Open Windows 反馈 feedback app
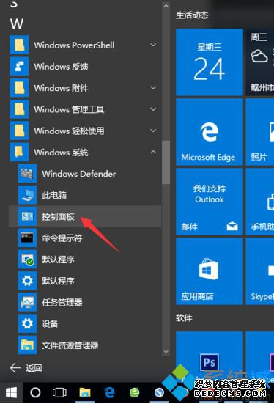274x404 pixels. tap(85, 67)
